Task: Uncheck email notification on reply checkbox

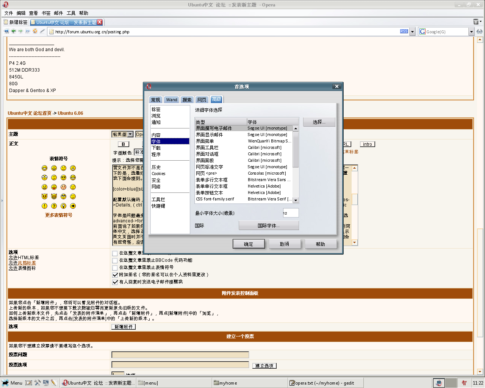Action: coord(115,282)
